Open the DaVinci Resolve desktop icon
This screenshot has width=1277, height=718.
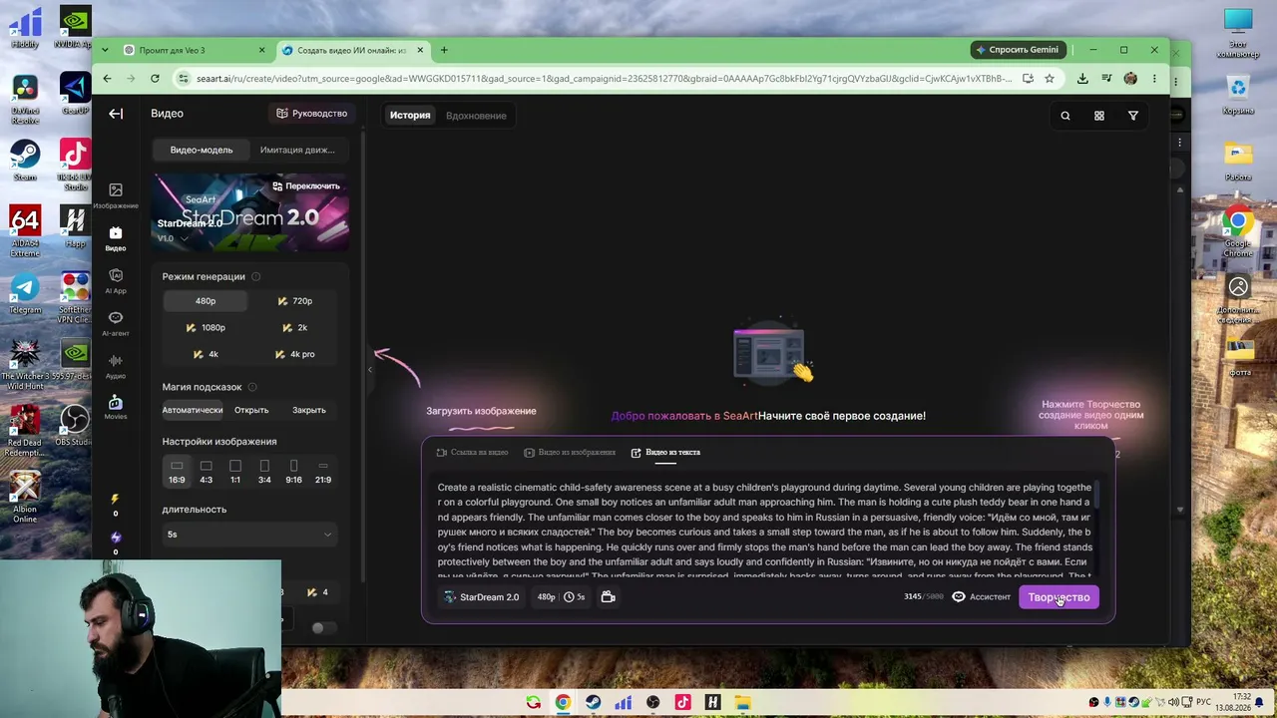25,98
